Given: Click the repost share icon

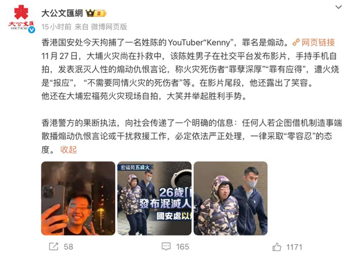Looking at the screenshot, I should tap(54, 247).
